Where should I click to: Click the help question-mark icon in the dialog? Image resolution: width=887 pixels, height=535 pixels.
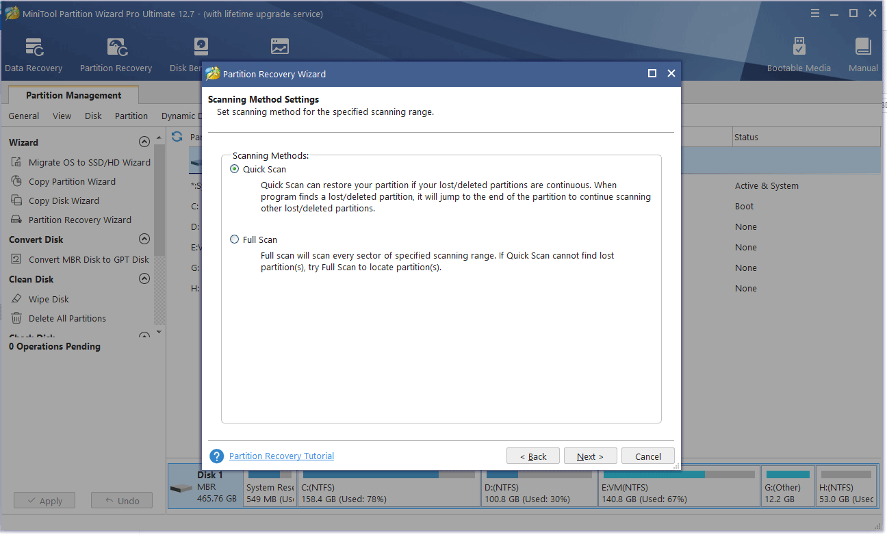[x=216, y=456]
